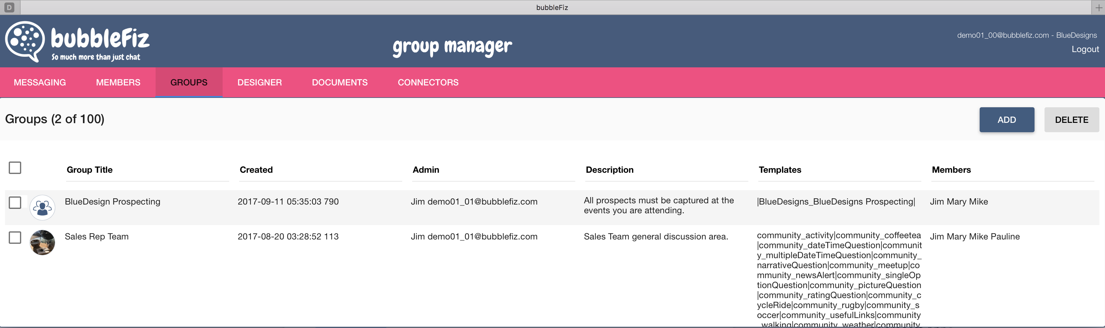Click the Description column header
This screenshot has height=328, width=1105.
[610, 170]
